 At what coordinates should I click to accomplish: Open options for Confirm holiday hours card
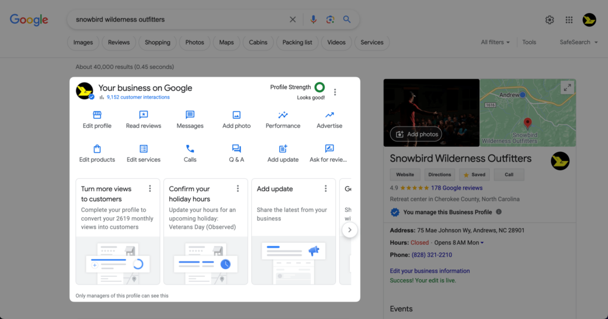237,188
